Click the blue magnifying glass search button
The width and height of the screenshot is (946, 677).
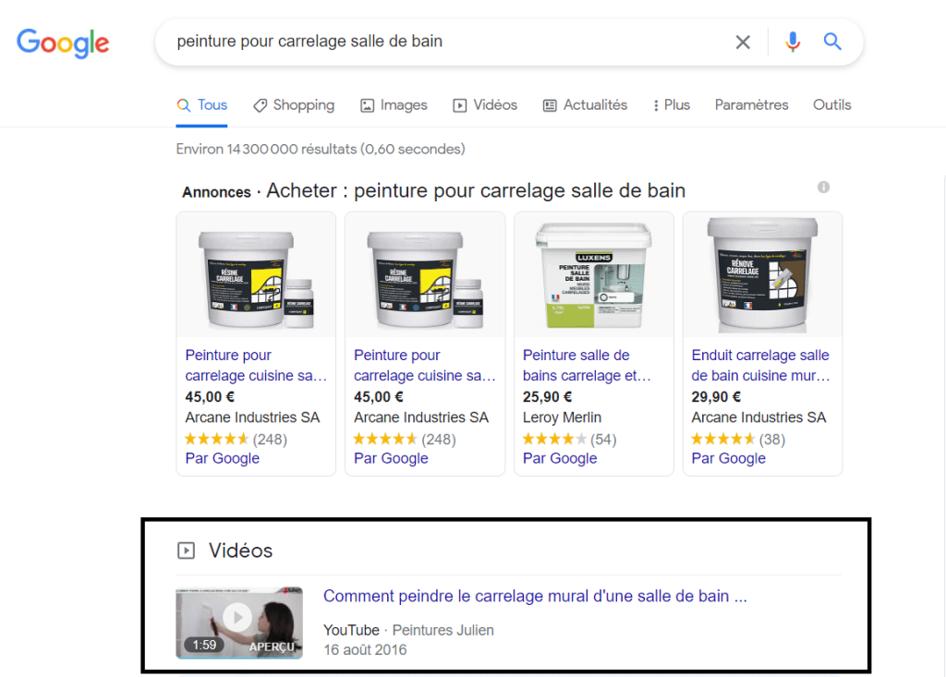[832, 42]
